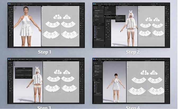Viewport: 180px width, 109px height.
Task: Click the blue app logo in Step 2 window
Action: [94, 4]
